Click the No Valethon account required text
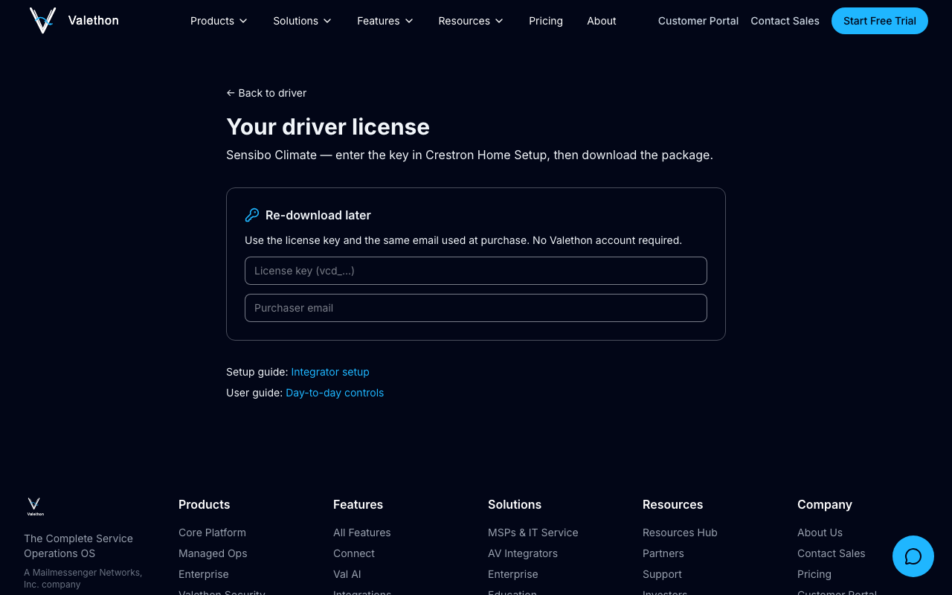 coord(607,240)
